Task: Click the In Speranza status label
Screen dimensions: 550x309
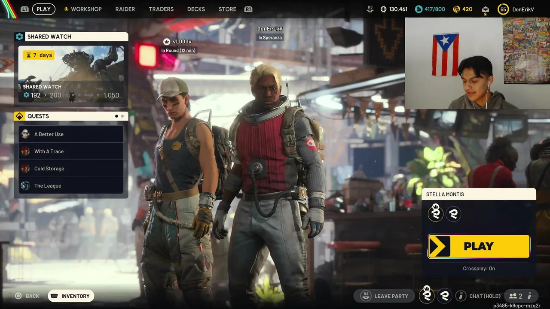Action: click(x=270, y=38)
